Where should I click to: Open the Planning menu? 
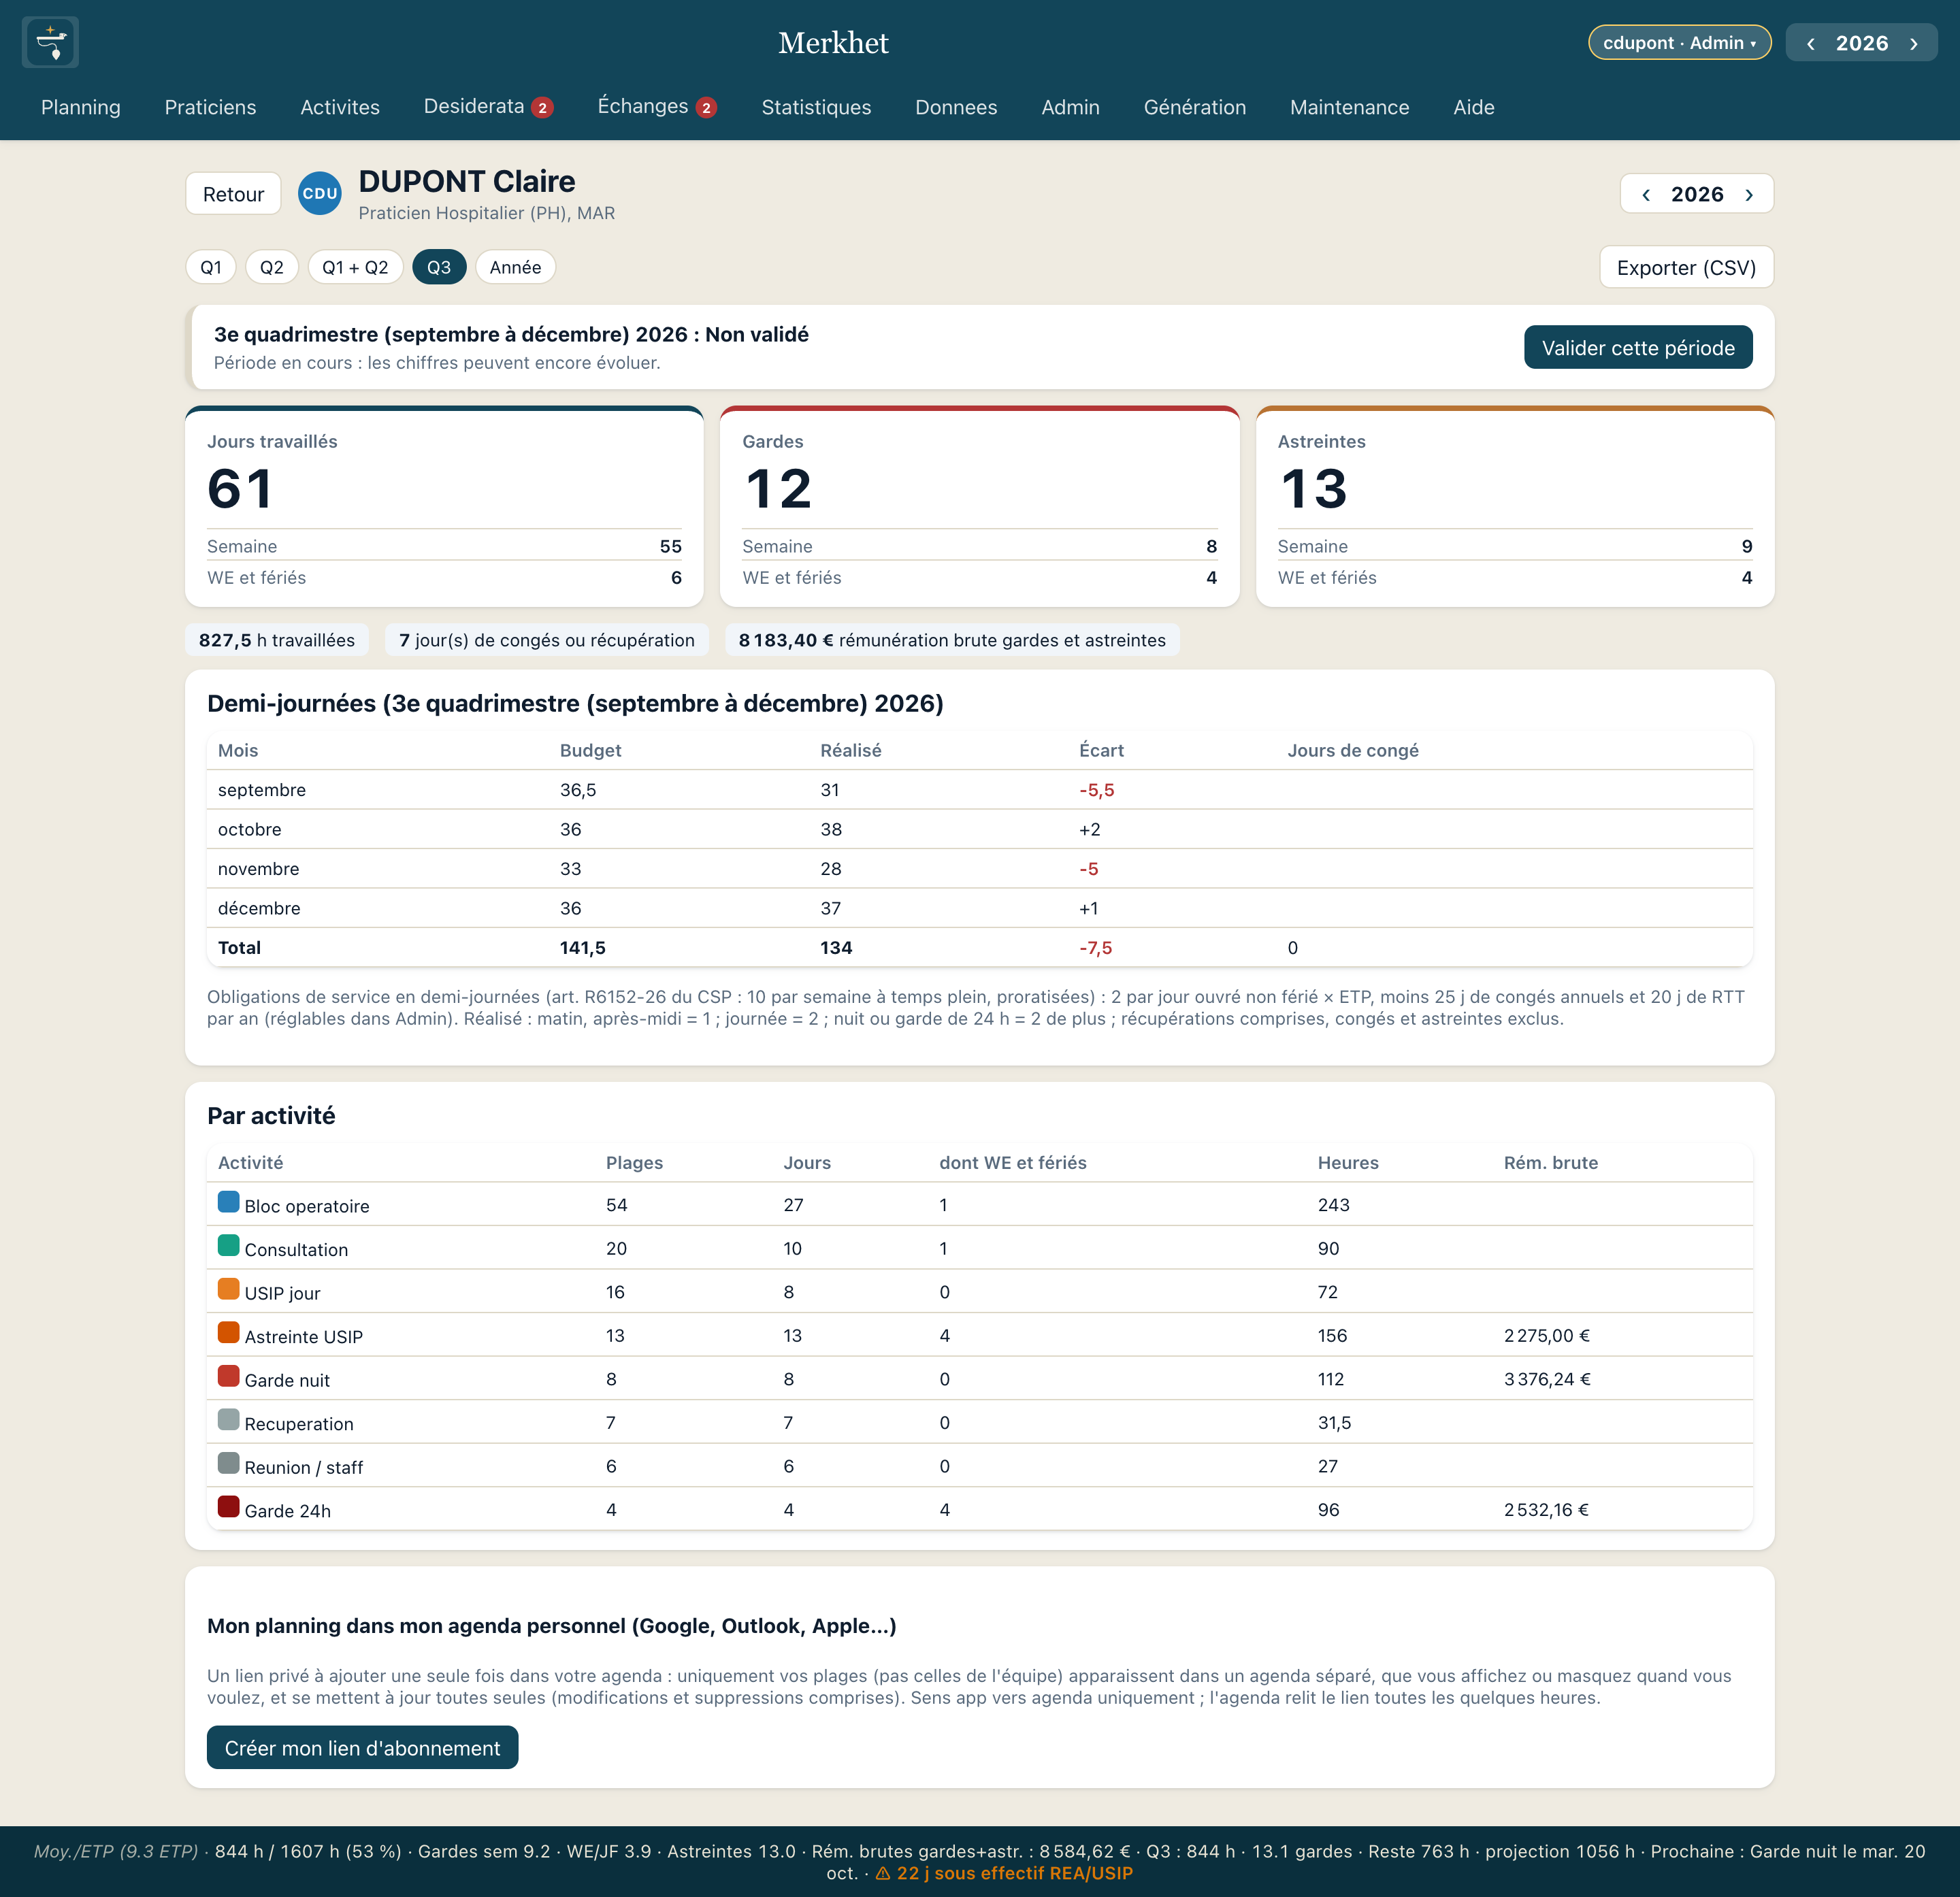pyautogui.click(x=81, y=107)
